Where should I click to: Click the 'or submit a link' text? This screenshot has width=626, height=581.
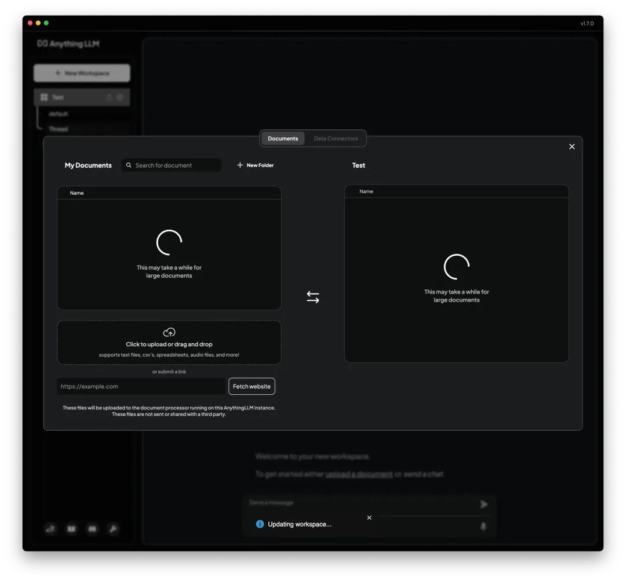169,371
